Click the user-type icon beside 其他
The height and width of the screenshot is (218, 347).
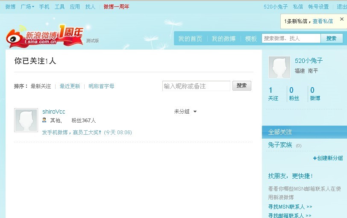(44, 120)
